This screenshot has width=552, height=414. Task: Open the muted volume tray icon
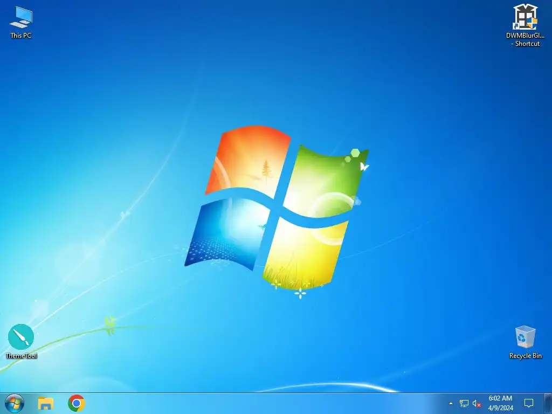477,403
